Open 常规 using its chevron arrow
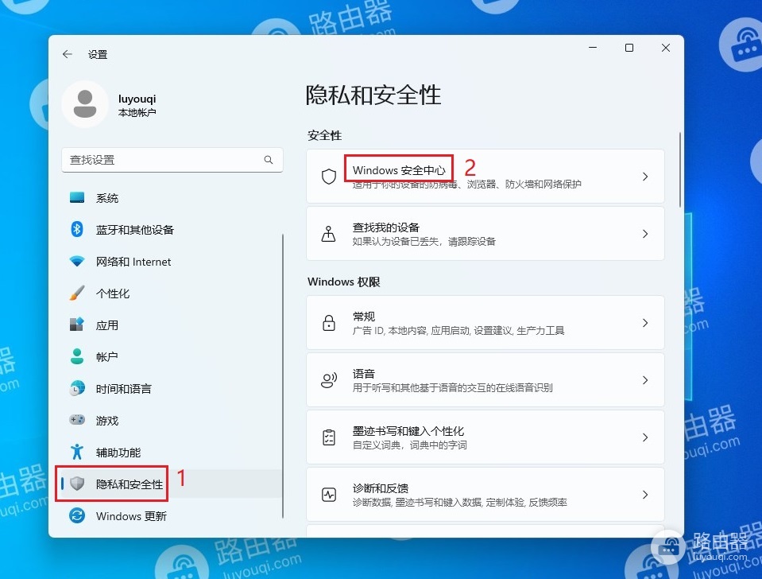Viewport: 762px width, 579px height. (x=645, y=323)
